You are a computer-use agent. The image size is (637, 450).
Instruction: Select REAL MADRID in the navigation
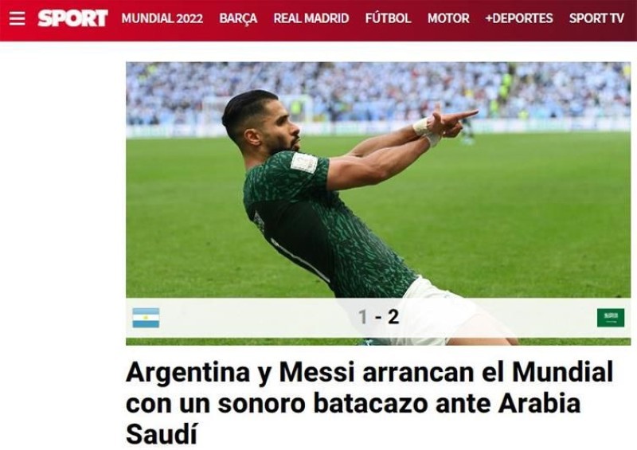311,18
